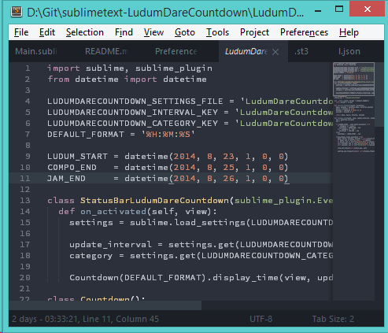
Task: Open the Edit menu
Action: tap(47, 32)
